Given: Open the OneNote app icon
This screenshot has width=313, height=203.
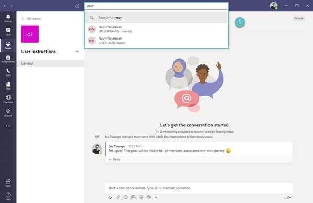Looking at the screenshot, I should [8, 99].
